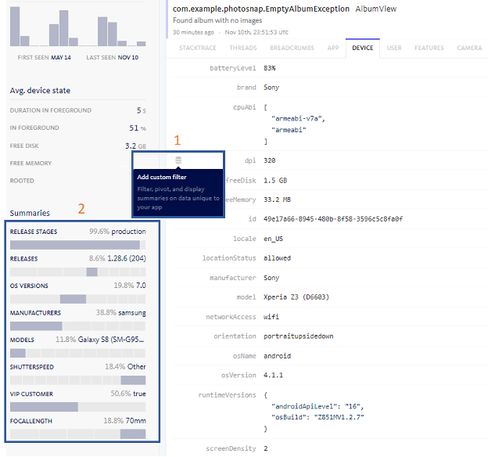Click the Found album with no images message
The image size is (488, 457).
[x=217, y=20]
